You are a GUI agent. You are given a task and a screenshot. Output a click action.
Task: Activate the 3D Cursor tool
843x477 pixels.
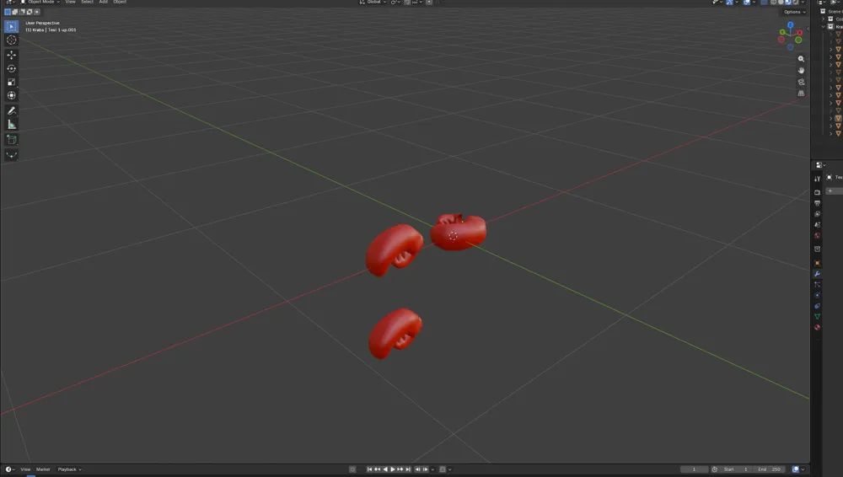11,40
